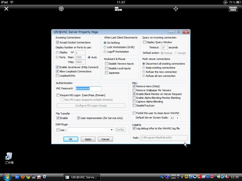Select the Ports radio button

click(x=57, y=57)
